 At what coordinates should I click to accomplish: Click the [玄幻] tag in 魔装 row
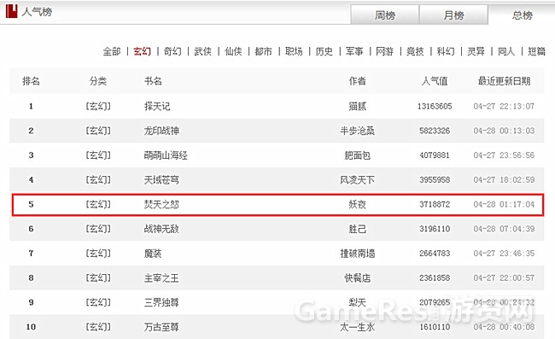[98, 254]
